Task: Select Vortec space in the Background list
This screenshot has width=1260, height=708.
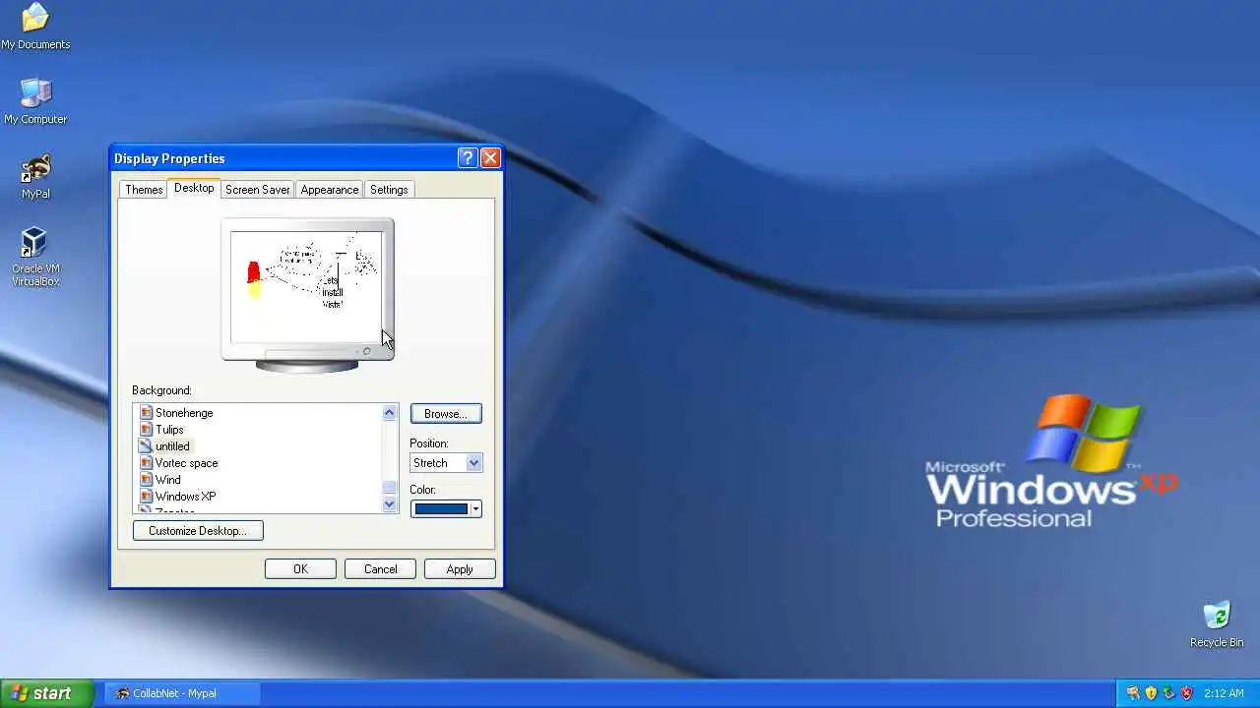Action: pyautogui.click(x=187, y=463)
